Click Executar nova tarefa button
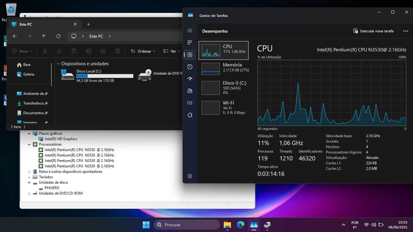The height and width of the screenshot is (232, 413). pyautogui.click(x=373, y=31)
